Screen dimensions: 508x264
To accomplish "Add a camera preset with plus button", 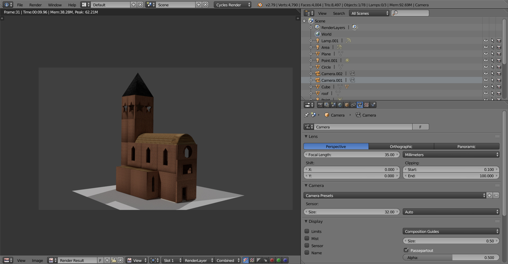I will [489, 195].
